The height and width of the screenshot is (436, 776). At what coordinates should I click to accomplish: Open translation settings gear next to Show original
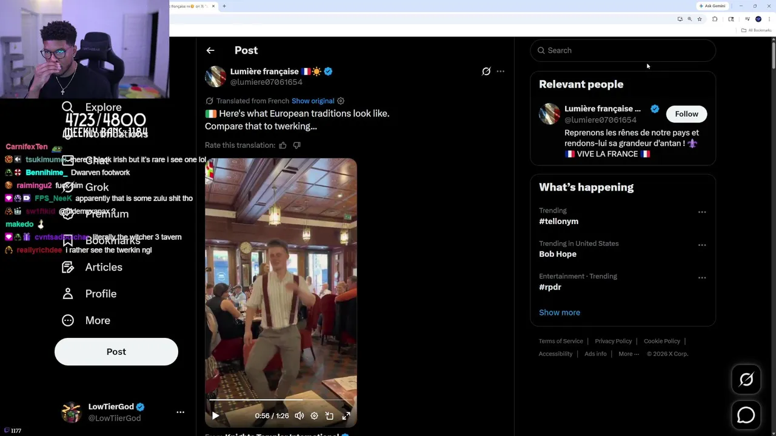(341, 101)
